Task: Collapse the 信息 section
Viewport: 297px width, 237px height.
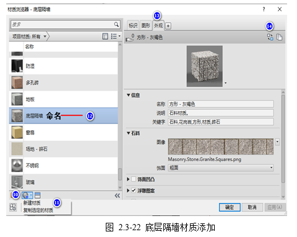Action: 129,95
